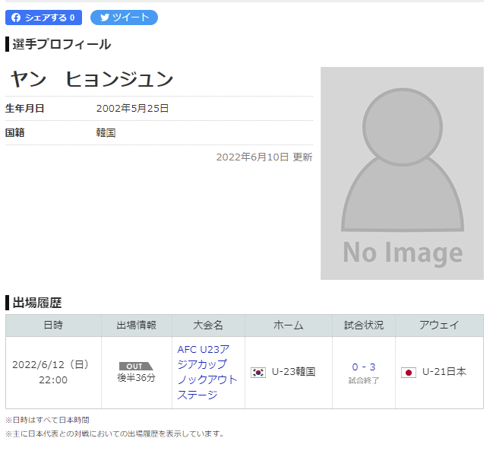Click the 大会名 column header
This screenshot has width=493, height=470.
208,326
